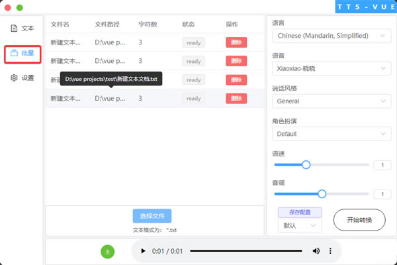Click the 文件路径 column header
397x265 pixels.
(107, 25)
